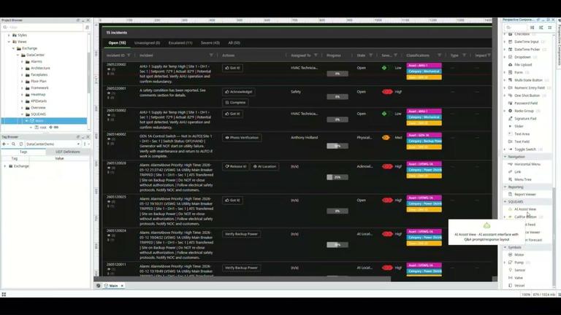Image resolution: width=561 pixels, height=315 pixels.
Task: Select DateTime Input component in palette
Action: click(526, 42)
